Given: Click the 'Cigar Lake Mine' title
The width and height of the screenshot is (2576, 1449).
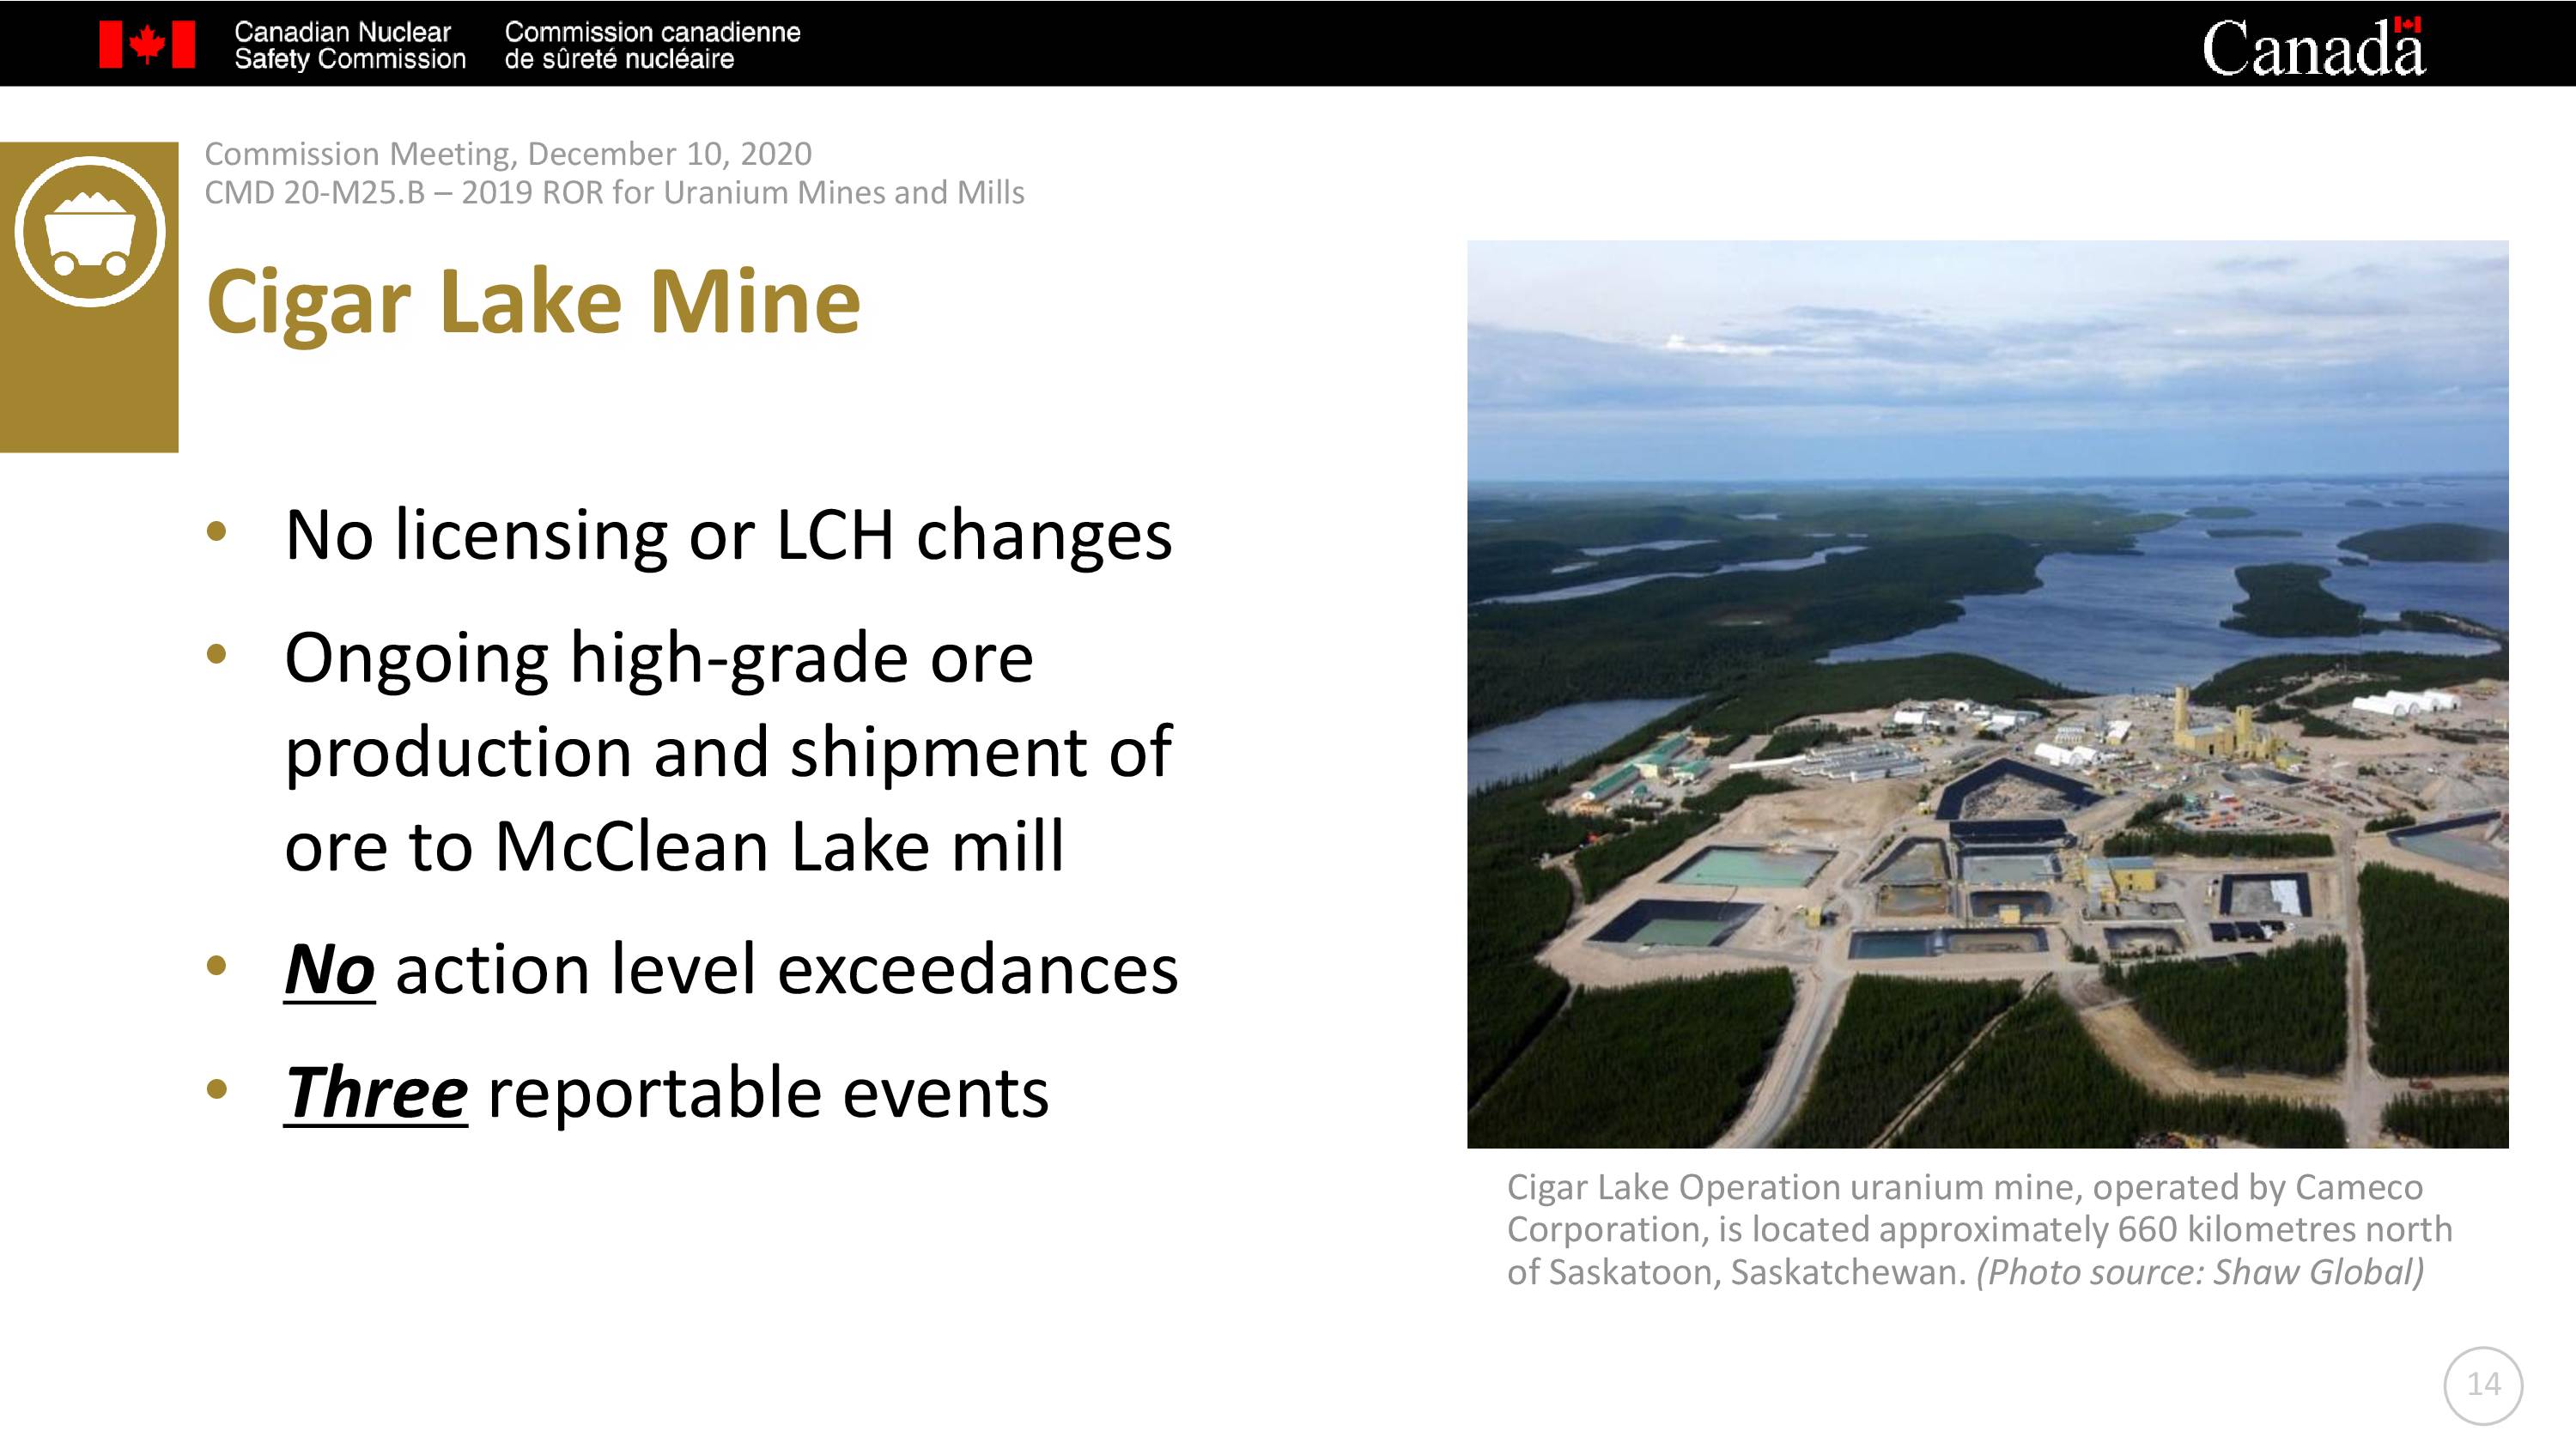Looking at the screenshot, I should point(533,302).
